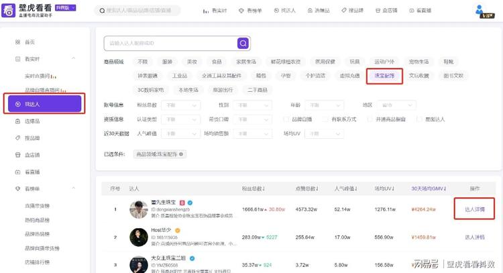This screenshot has height=273, width=503.
Task: Open the 粉丝总数 dropdown
Action: [x=181, y=105]
